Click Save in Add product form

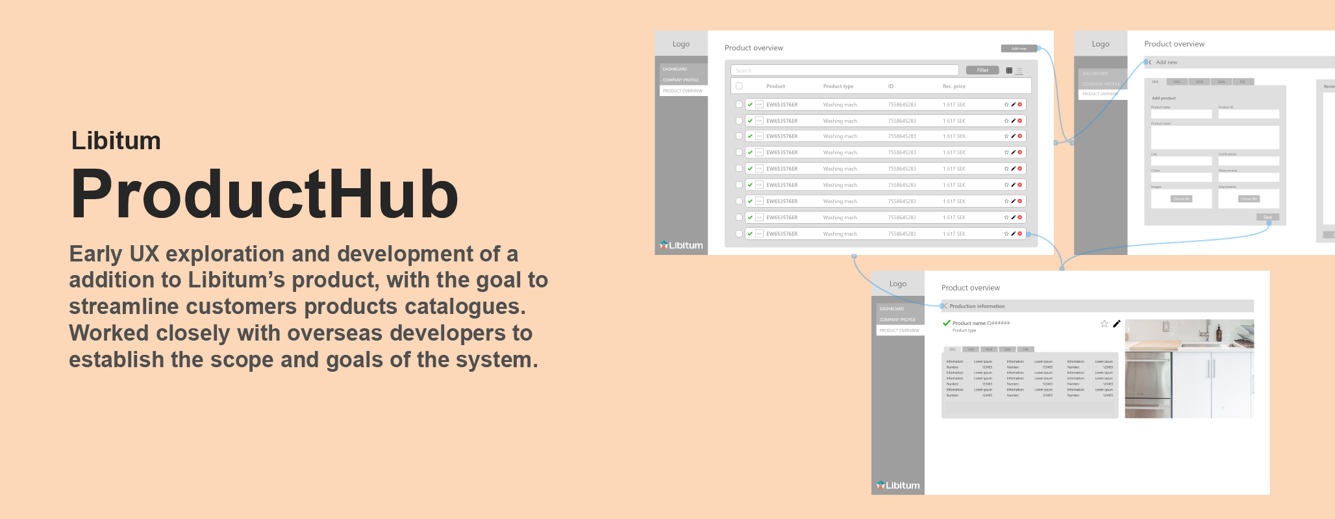[1267, 217]
